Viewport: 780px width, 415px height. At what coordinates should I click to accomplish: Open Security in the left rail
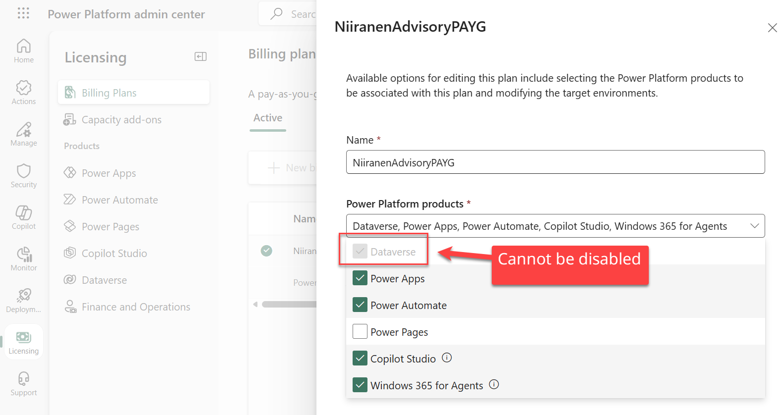pos(24,176)
